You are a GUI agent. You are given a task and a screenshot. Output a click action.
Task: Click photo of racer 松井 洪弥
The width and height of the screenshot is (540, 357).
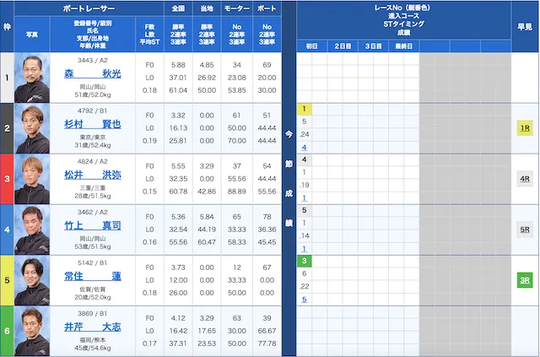[32, 179]
